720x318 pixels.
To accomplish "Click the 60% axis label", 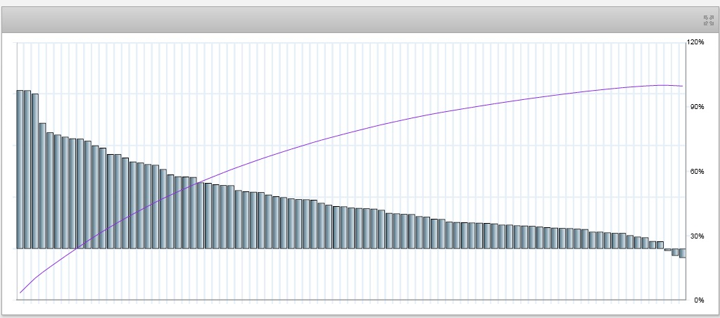I will coord(697,171).
